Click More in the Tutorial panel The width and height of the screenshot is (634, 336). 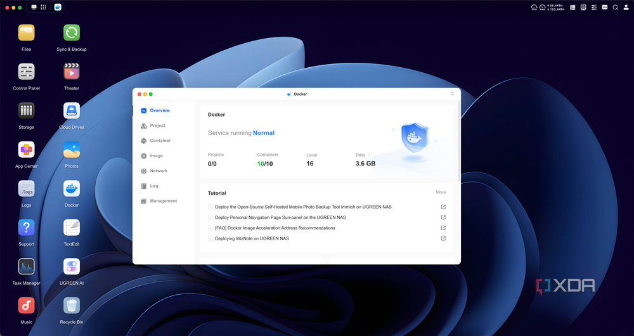[x=441, y=193]
